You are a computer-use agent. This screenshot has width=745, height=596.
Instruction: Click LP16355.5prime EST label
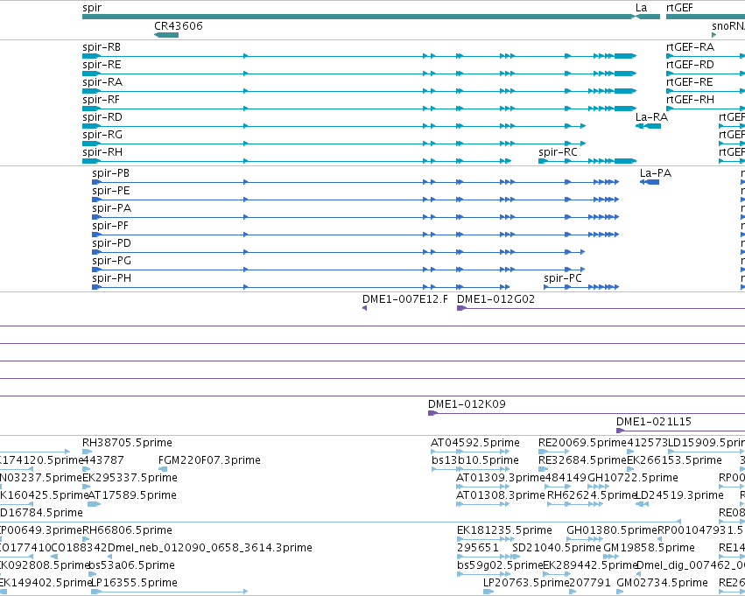(x=134, y=583)
